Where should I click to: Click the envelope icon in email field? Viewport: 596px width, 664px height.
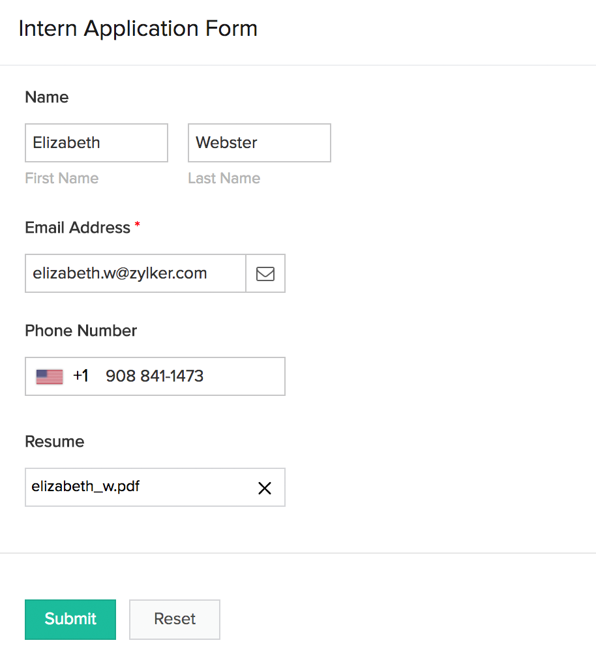click(265, 273)
